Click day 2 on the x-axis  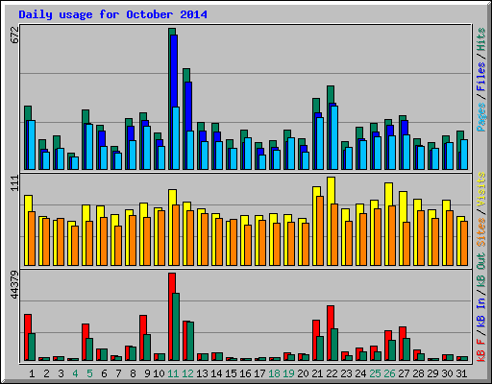coord(46,373)
